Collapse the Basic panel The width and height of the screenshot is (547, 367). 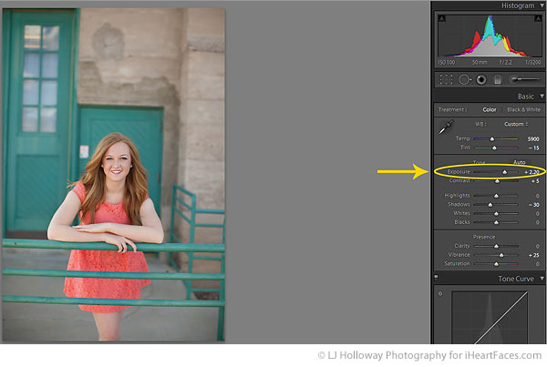pos(542,96)
